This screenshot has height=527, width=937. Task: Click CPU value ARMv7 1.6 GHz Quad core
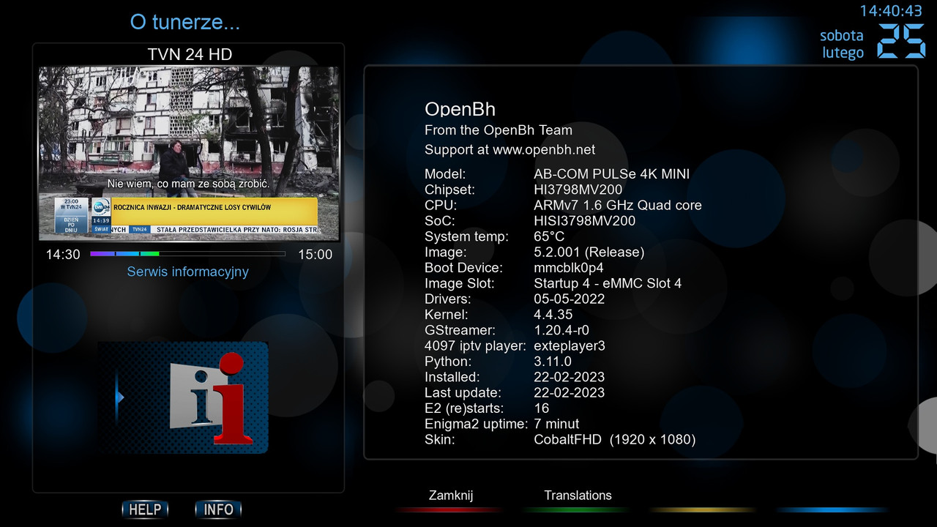[x=618, y=206]
